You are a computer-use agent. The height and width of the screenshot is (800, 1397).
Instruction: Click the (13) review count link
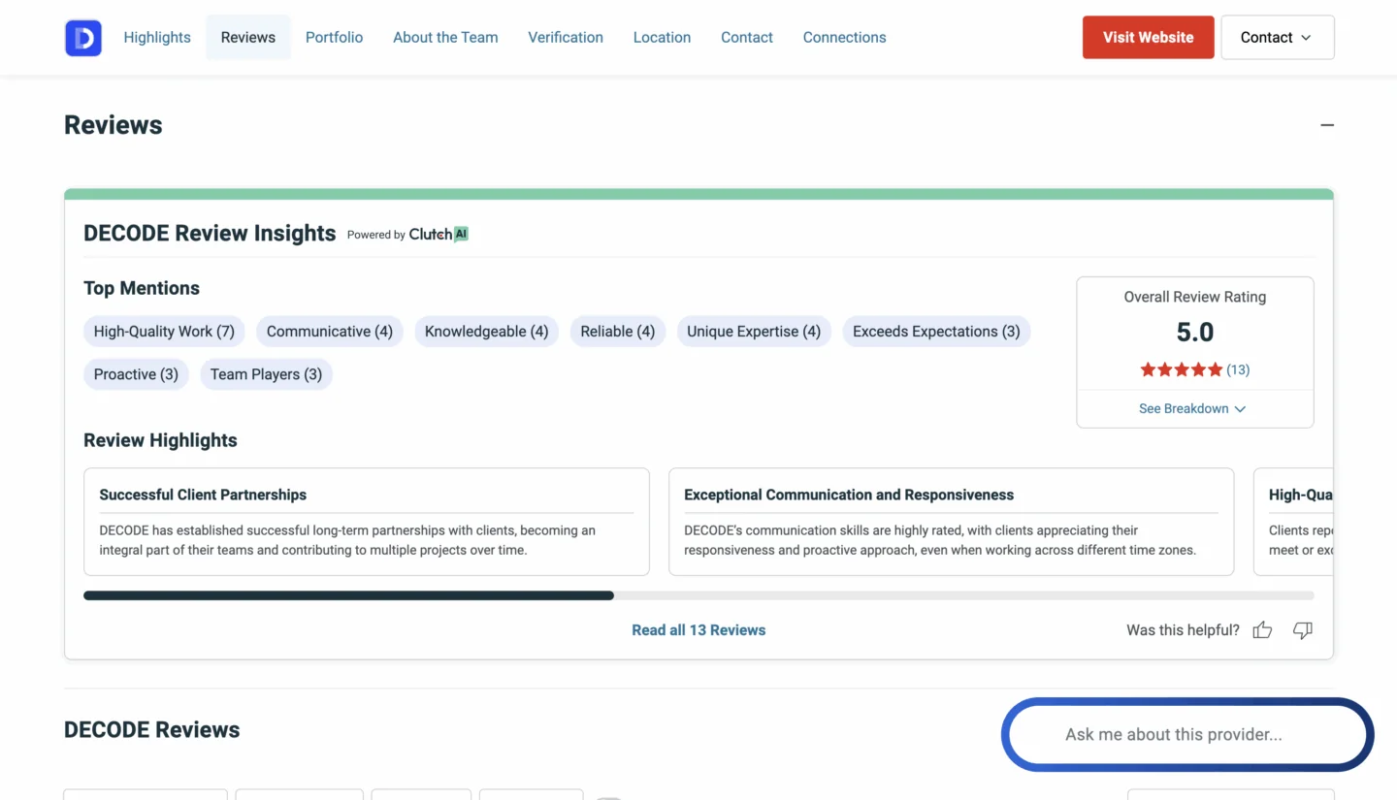(1238, 369)
